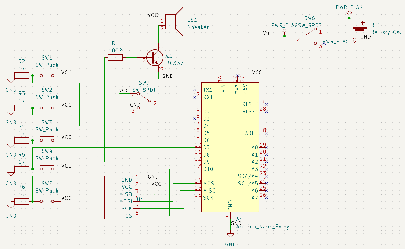Select the 'Battery_Cell' label

point(387,32)
